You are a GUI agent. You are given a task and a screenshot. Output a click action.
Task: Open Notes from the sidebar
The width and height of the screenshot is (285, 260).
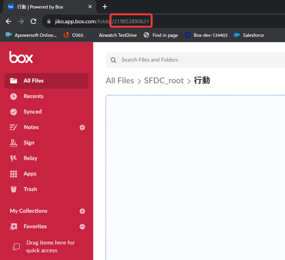31,127
